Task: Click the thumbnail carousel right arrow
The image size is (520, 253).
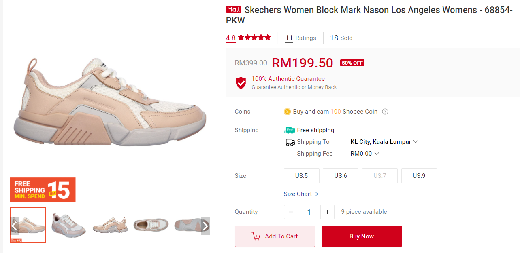Action: pos(206,226)
